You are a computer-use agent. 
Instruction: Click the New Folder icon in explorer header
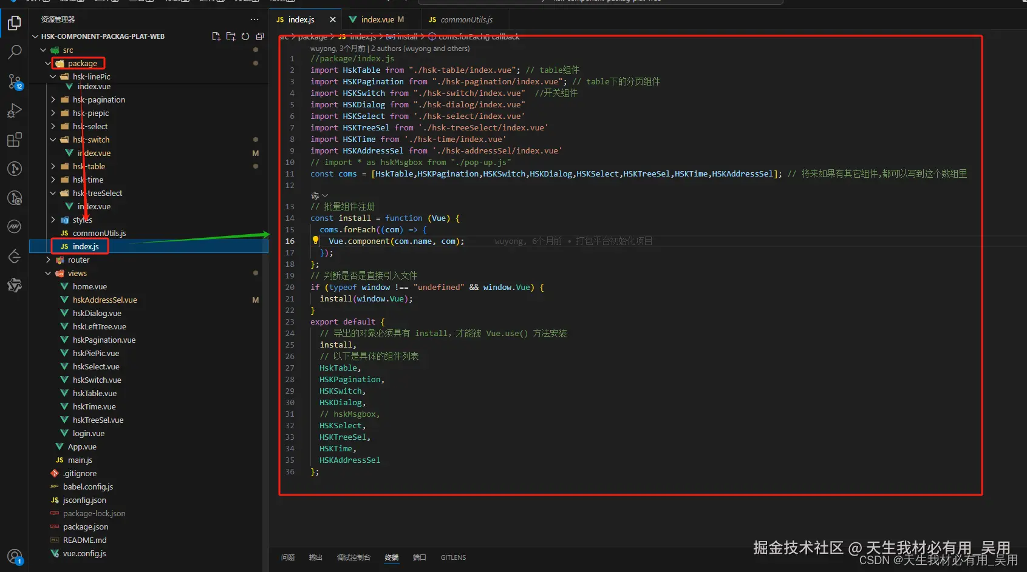coord(231,36)
